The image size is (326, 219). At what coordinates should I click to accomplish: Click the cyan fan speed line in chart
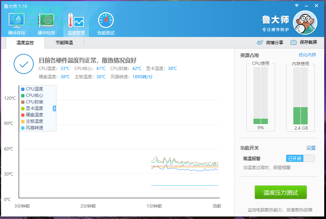tap(185, 185)
